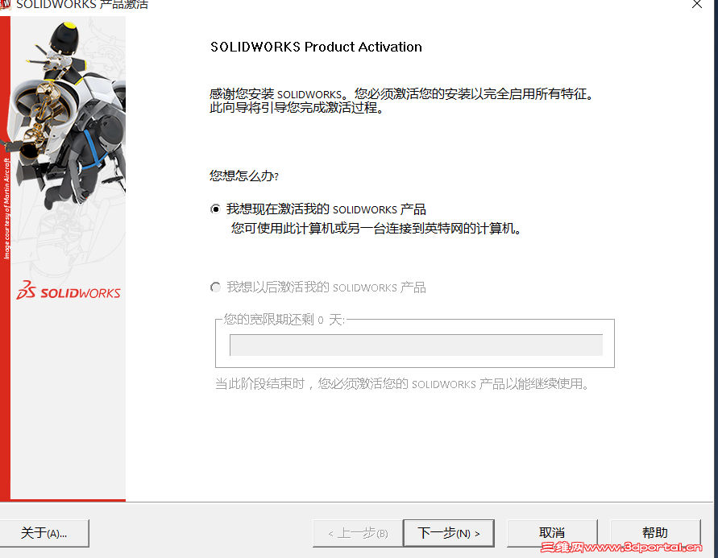718x558 pixels.
Task: Click the '此向导将引导您完成激活过程。' line
Action: [297, 108]
